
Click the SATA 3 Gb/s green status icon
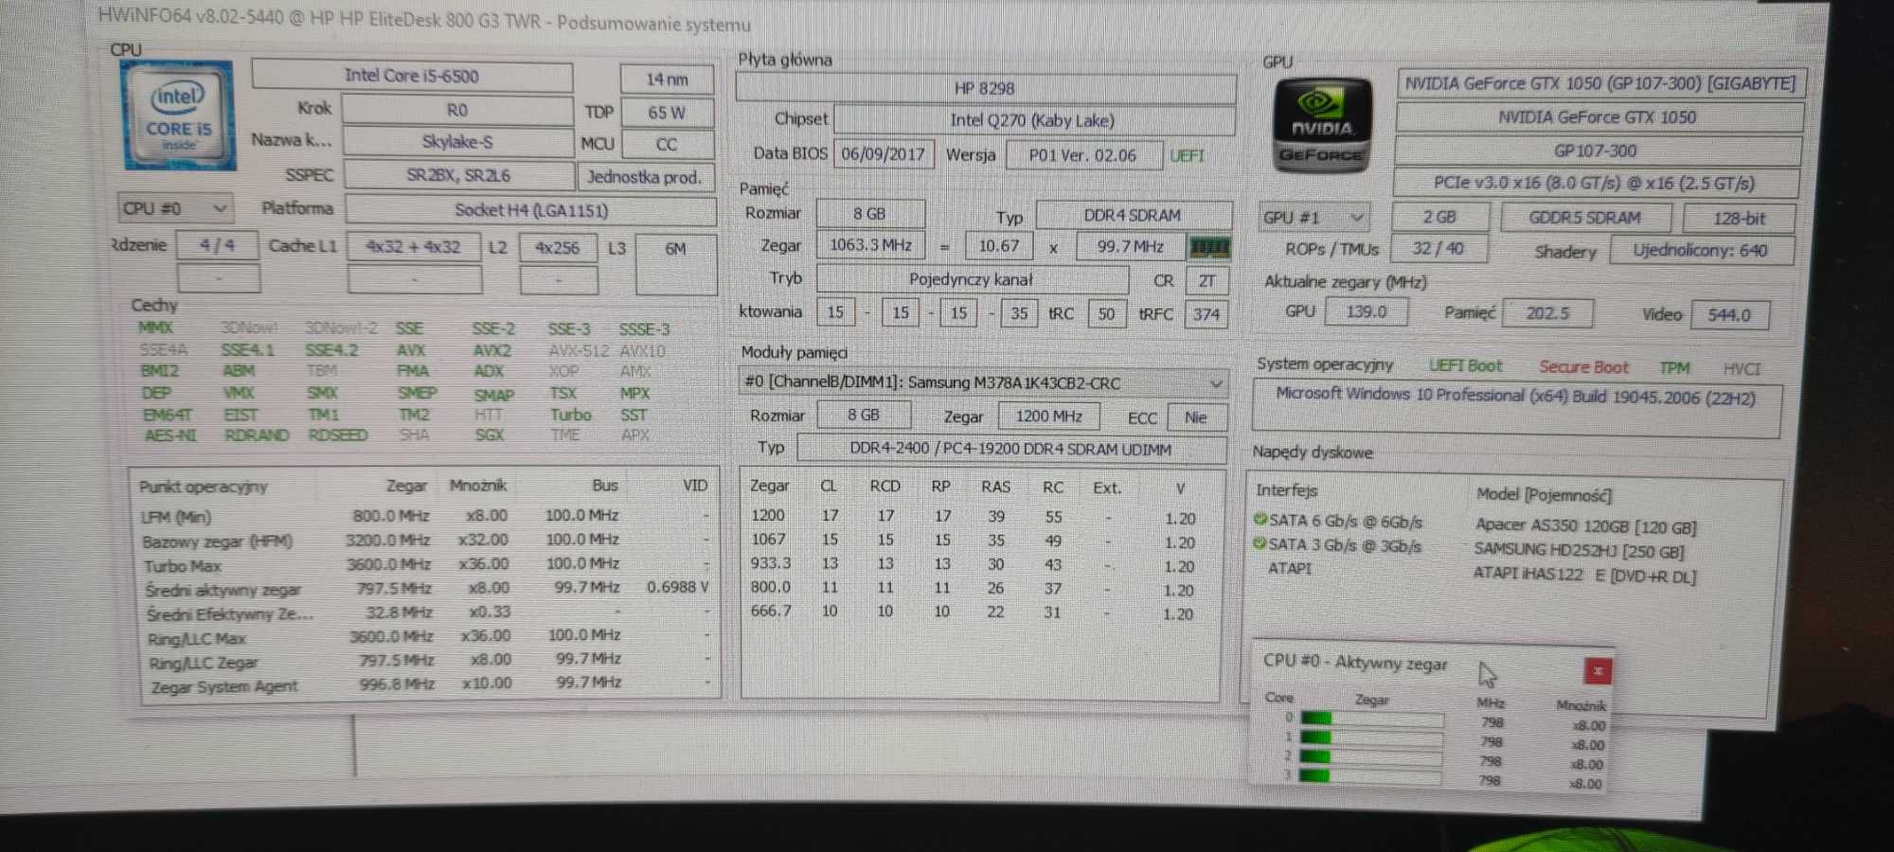(1260, 543)
